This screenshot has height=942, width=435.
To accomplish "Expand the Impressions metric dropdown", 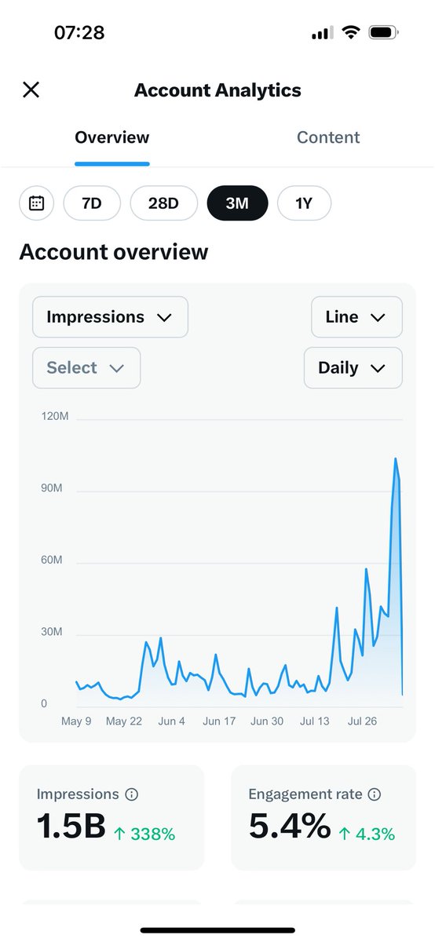I will coord(110,317).
